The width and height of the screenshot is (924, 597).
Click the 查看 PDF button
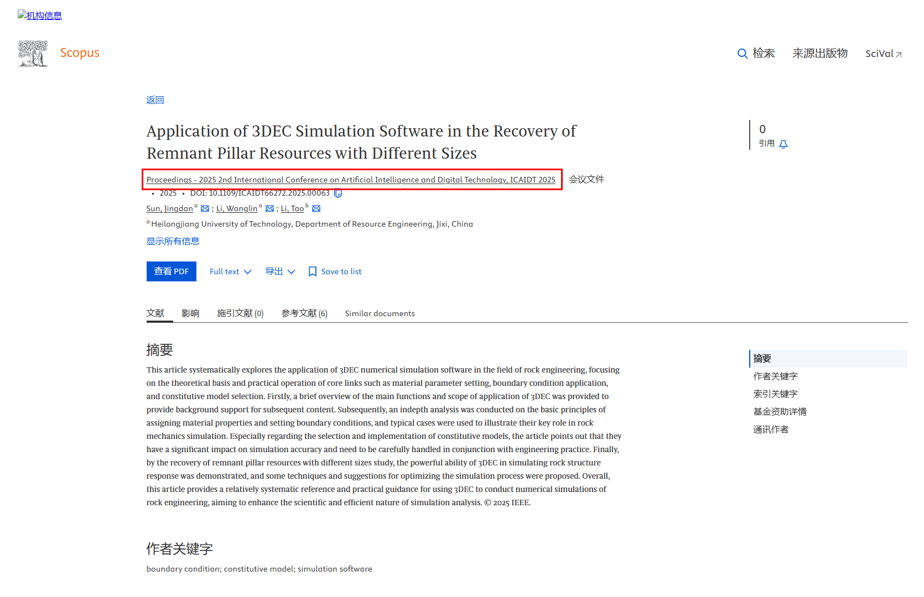click(171, 271)
